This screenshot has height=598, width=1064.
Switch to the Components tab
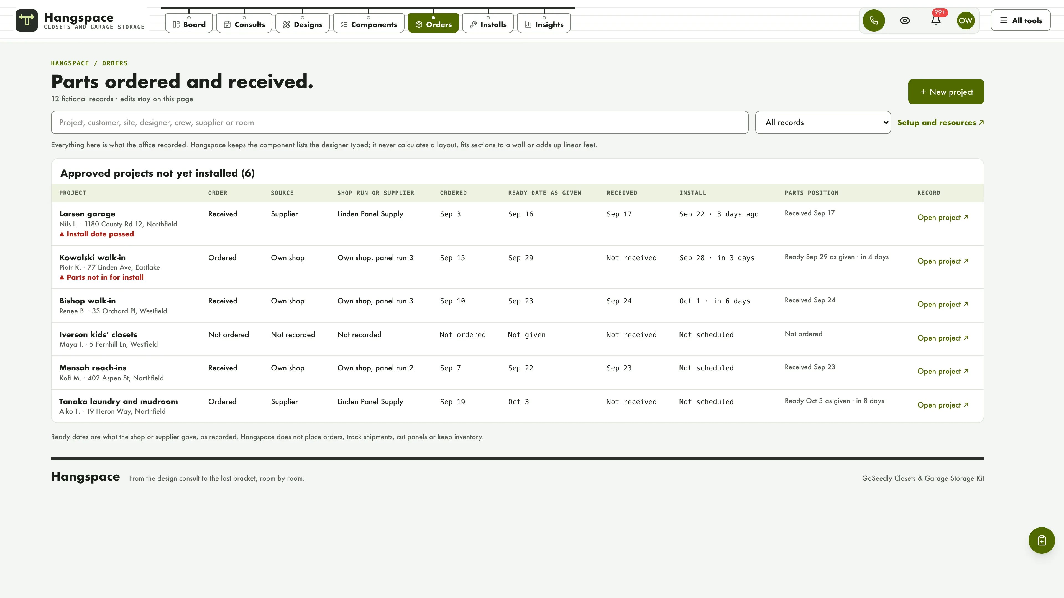point(369,24)
